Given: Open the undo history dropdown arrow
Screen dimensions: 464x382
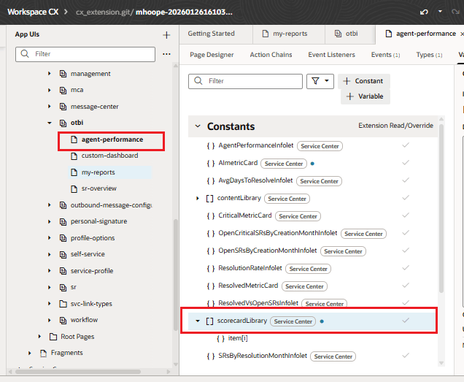Looking at the screenshot, I should (x=440, y=12).
